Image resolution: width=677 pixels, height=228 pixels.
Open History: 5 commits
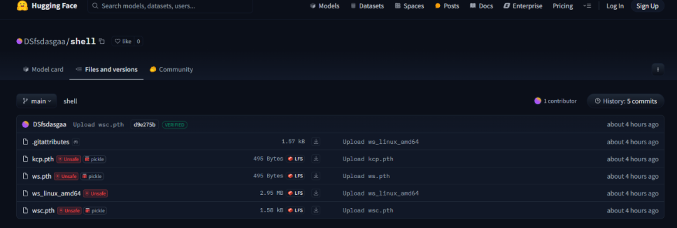coord(625,101)
